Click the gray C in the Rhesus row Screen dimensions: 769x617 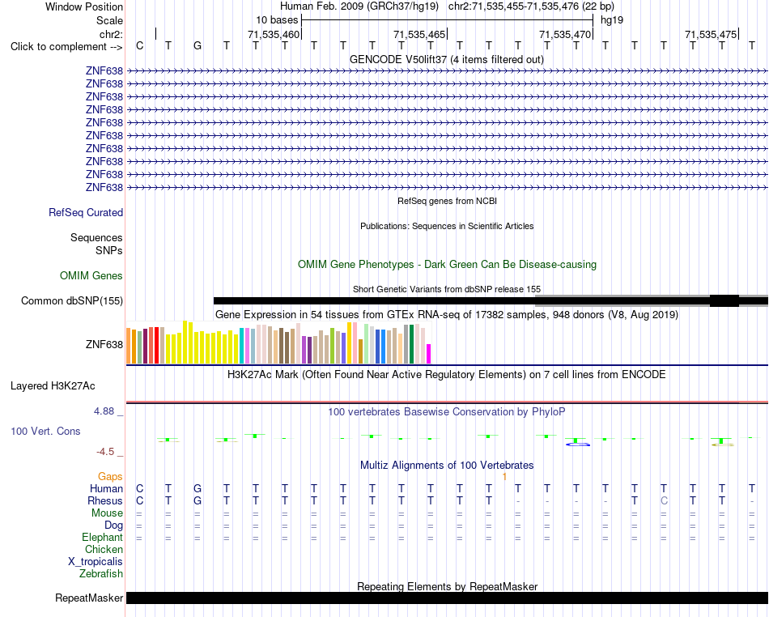[664, 500]
